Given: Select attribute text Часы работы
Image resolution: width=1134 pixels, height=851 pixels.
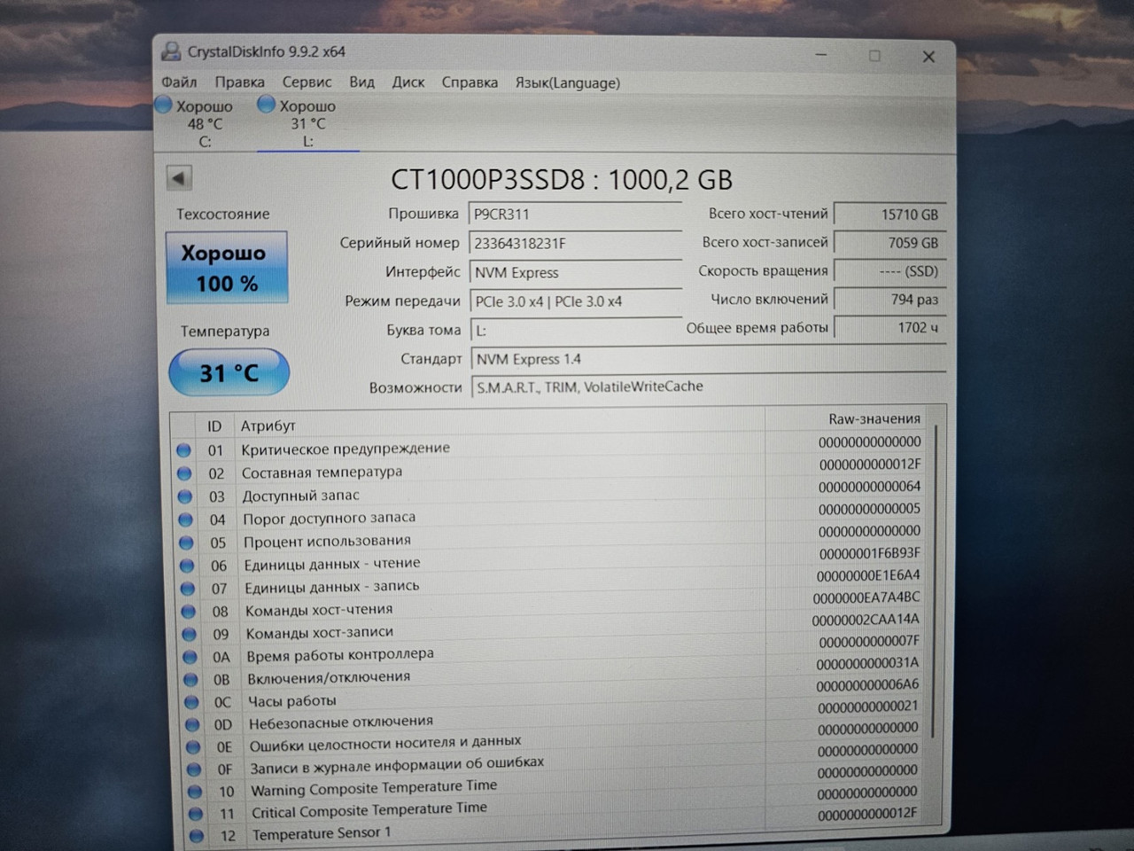Looking at the screenshot, I should pyautogui.click(x=291, y=701).
